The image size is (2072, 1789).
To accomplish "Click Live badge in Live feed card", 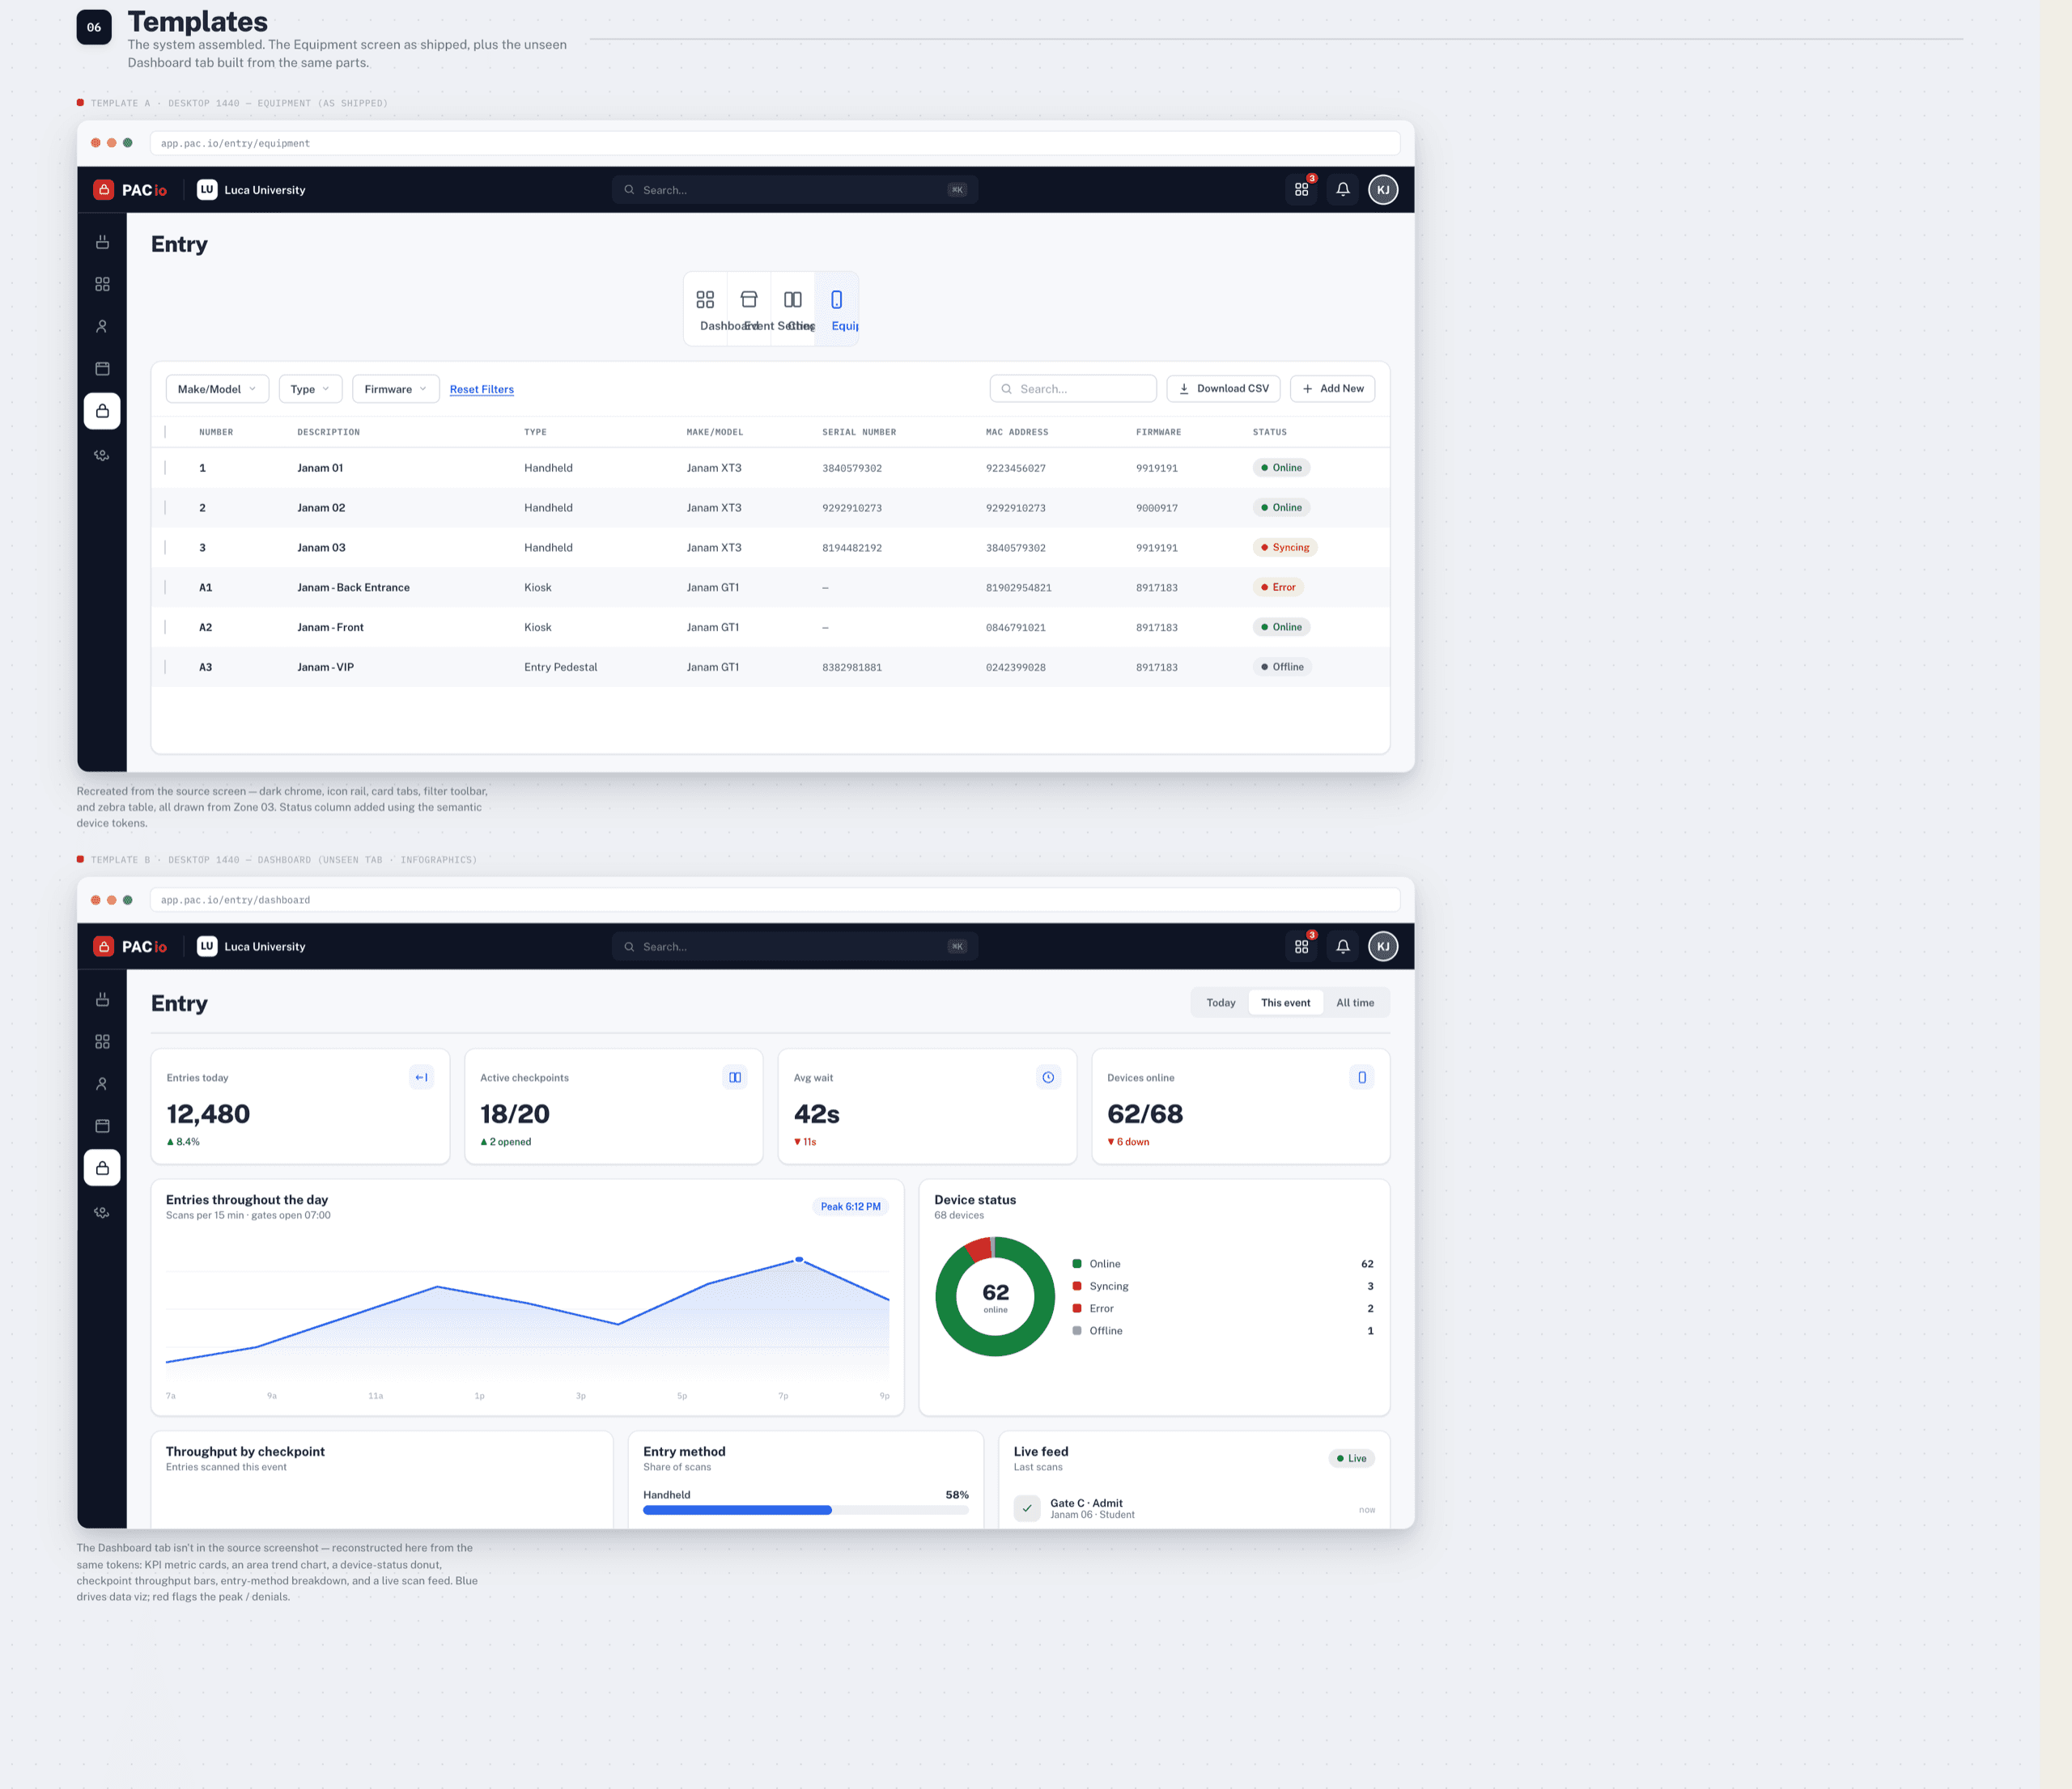I will click(1351, 1458).
